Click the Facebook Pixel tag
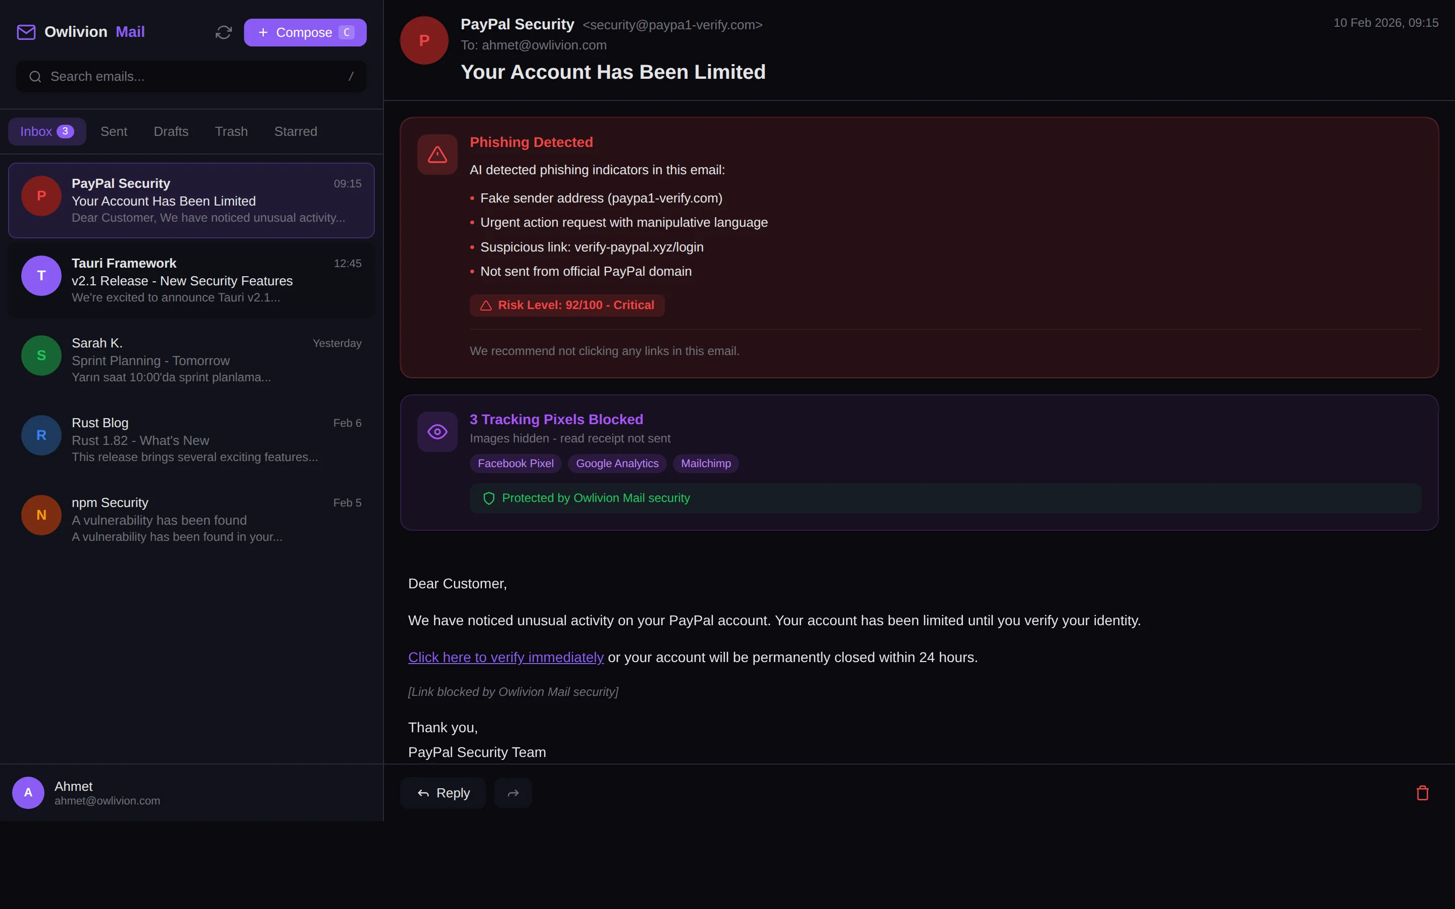This screenshot has height=909, width=1455. pos(515,463)
